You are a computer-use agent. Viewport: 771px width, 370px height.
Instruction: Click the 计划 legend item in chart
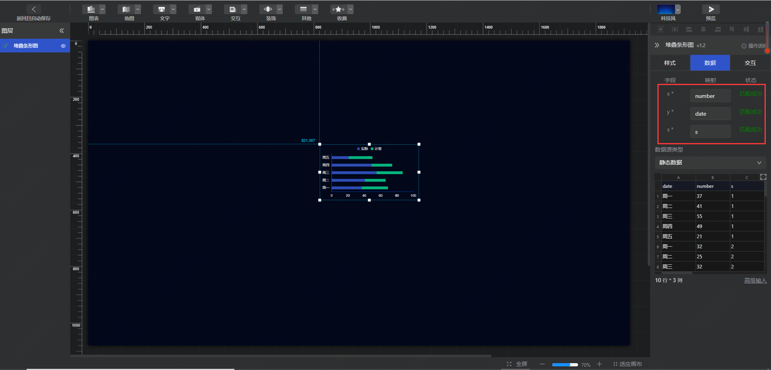click(376, 149)
